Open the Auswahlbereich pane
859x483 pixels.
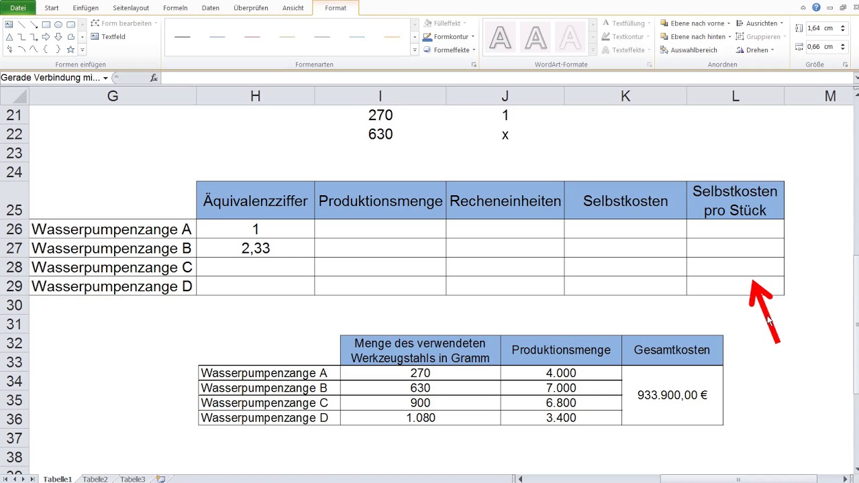689,50
